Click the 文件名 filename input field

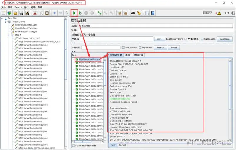(116, 39)
